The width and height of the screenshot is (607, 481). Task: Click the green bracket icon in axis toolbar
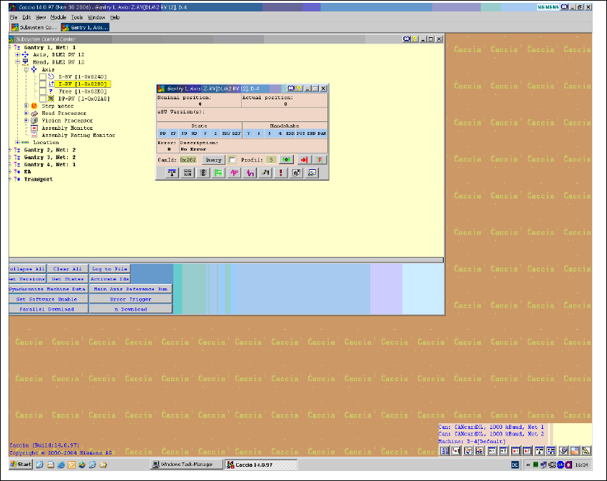(219, 173)
